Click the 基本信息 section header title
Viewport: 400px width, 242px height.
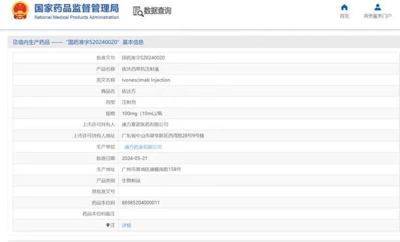point(133,42)
